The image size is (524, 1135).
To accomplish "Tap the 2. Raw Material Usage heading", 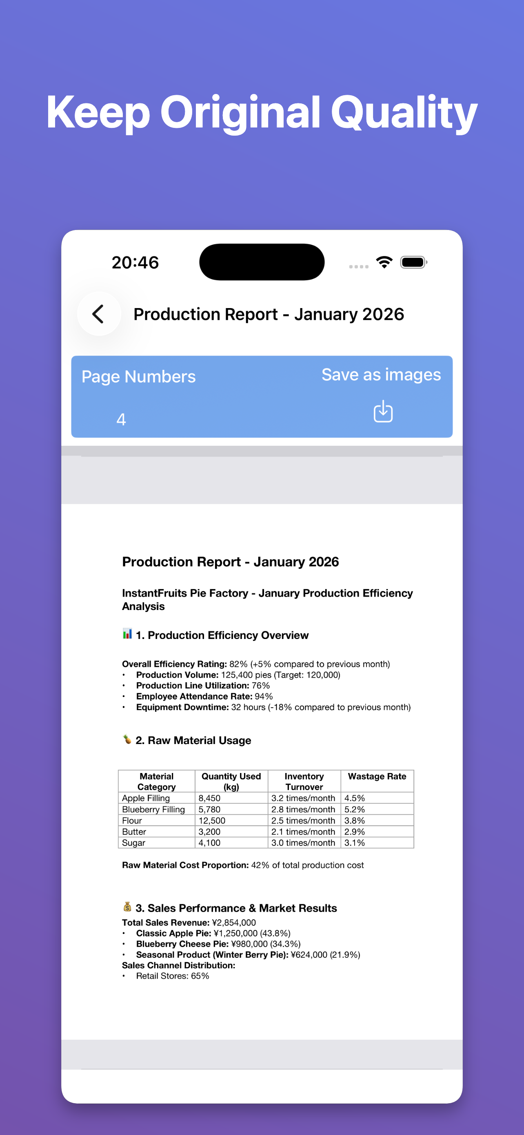I will coord(193,740).
